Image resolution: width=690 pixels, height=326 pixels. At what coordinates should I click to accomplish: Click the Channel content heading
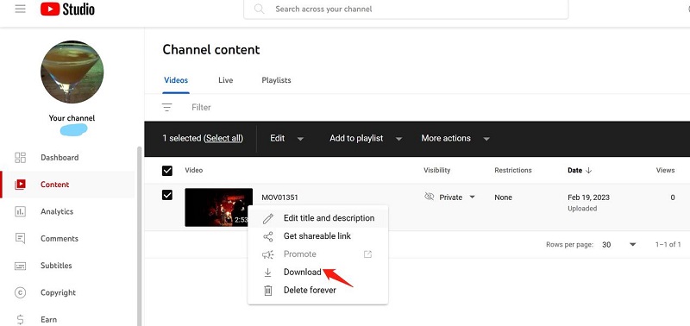click(x=211, y=50)
